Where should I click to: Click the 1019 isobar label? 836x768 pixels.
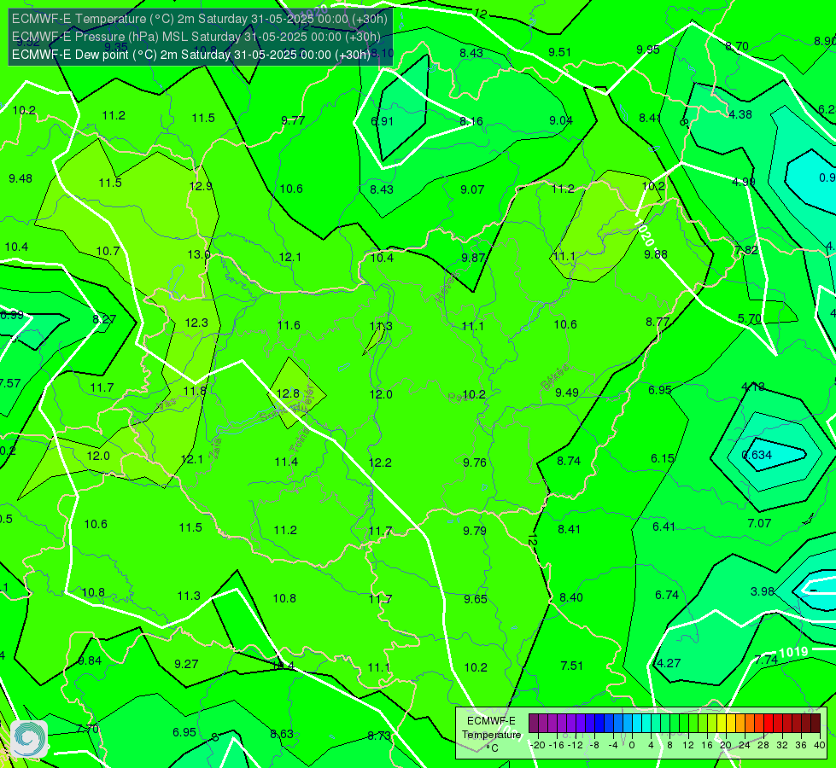tap(794, 652)
